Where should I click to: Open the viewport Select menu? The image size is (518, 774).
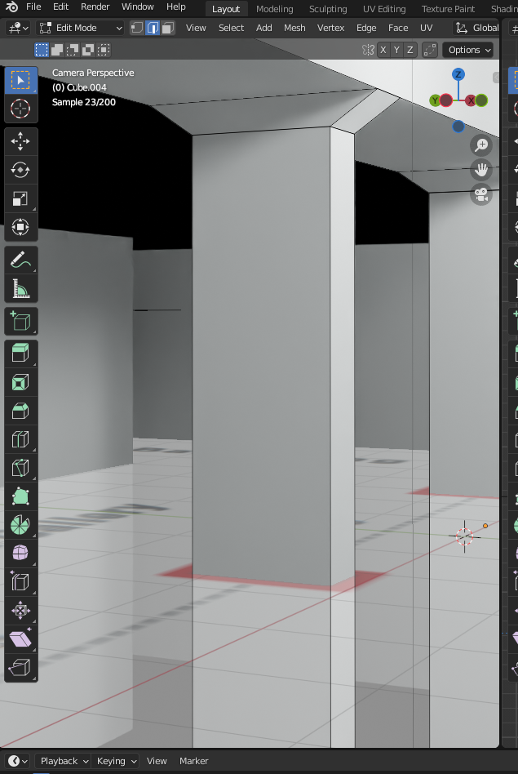click(x=232, y=28)
